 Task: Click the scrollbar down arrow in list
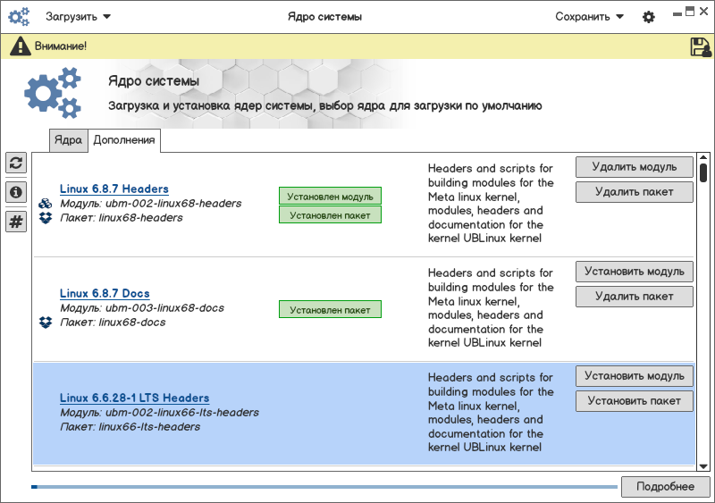click(x=703, y=465)
